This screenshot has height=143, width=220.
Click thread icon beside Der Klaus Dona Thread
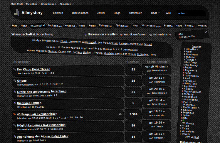14,69
